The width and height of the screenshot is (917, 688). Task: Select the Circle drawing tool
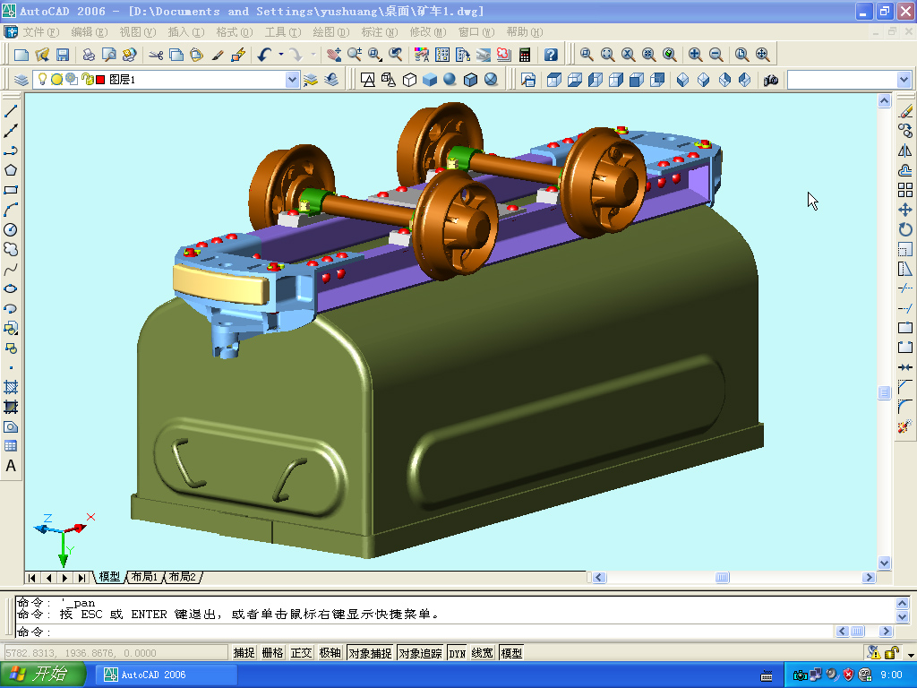[11, 230]
